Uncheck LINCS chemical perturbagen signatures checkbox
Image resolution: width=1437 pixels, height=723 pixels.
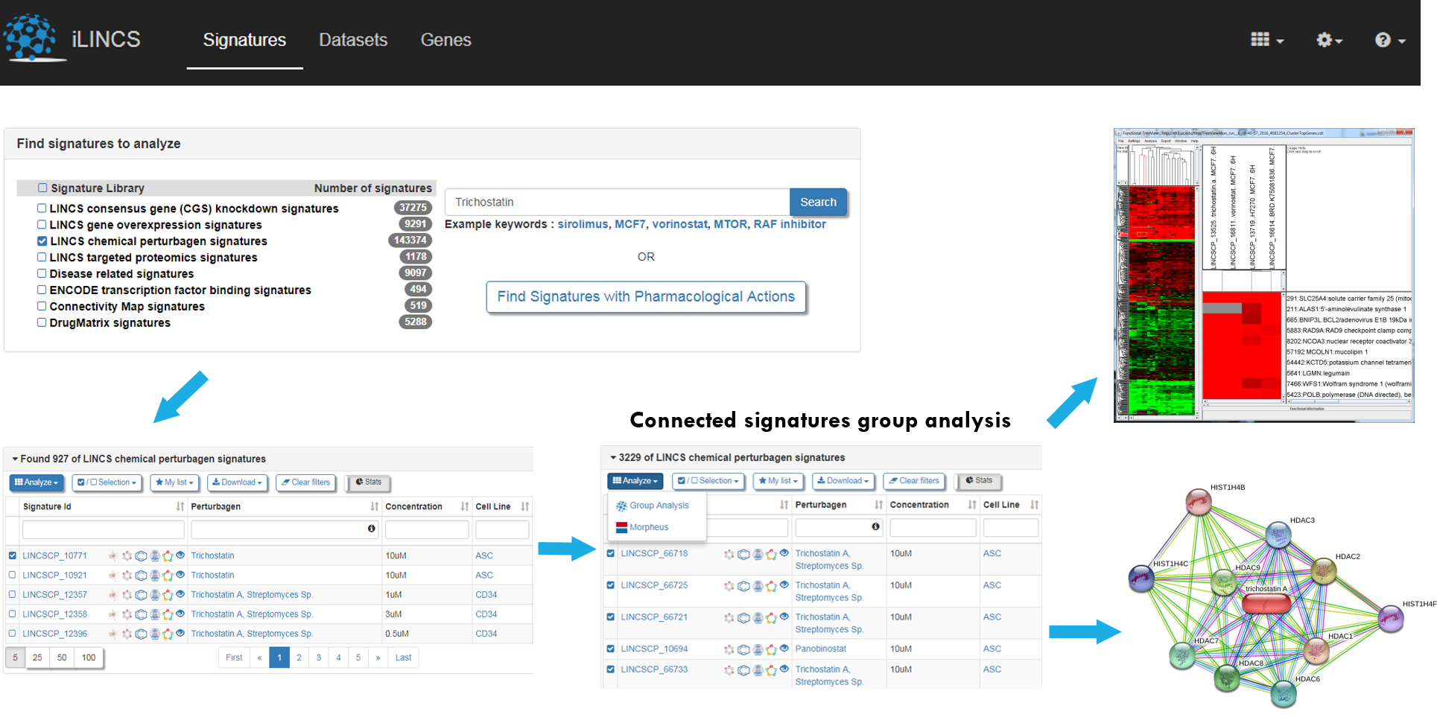click(42, 241)
